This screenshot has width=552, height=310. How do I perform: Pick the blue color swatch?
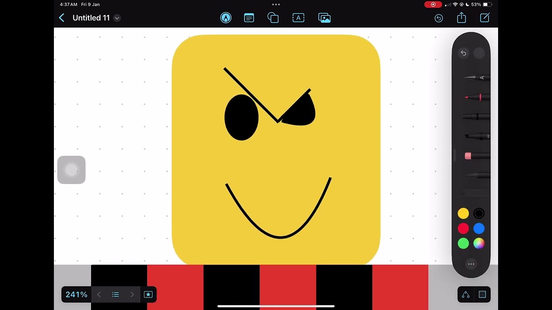click(479, 229)
